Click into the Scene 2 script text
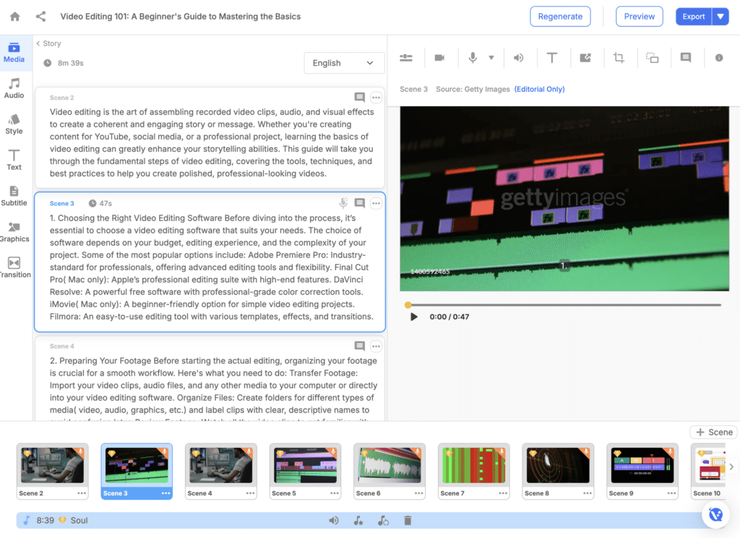 tap(212, 143)
